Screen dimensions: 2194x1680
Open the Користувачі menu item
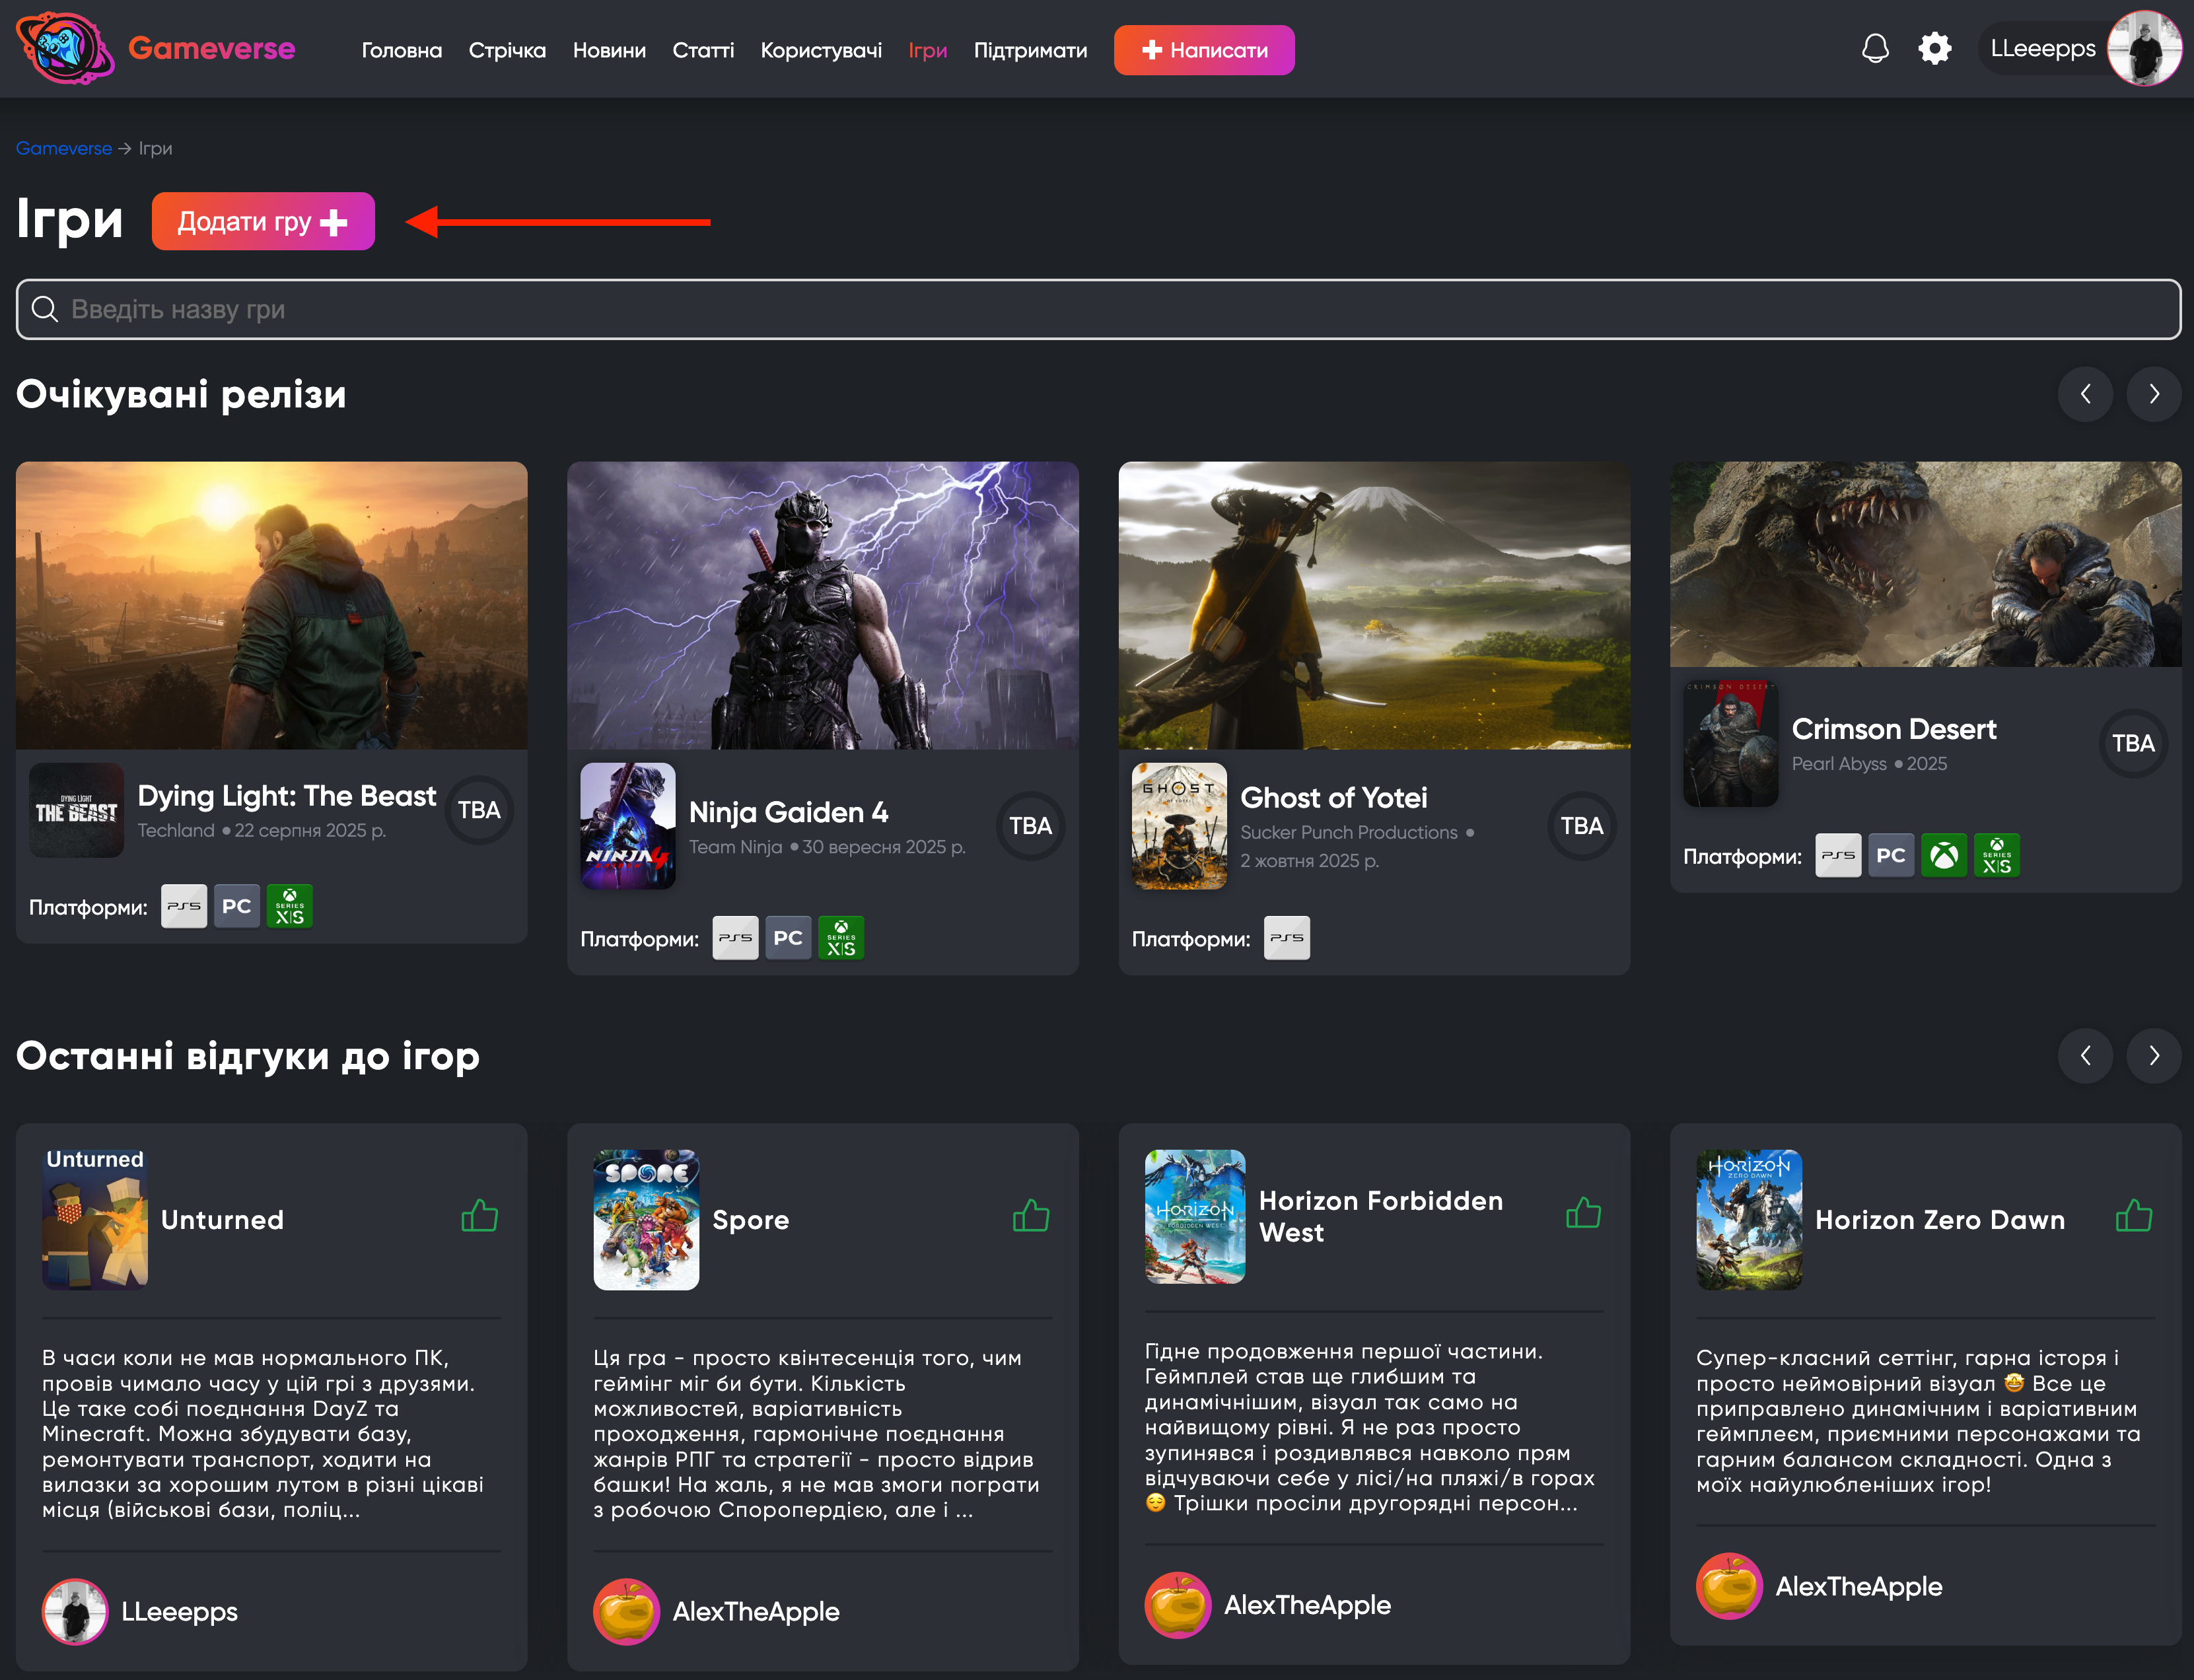[x=821, y=50]
